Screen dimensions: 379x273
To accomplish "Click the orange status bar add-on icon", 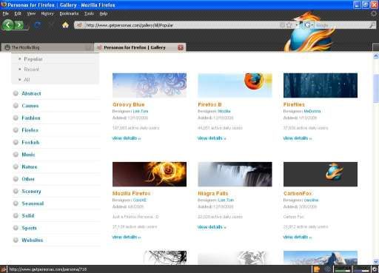I will tap(317, 269).
